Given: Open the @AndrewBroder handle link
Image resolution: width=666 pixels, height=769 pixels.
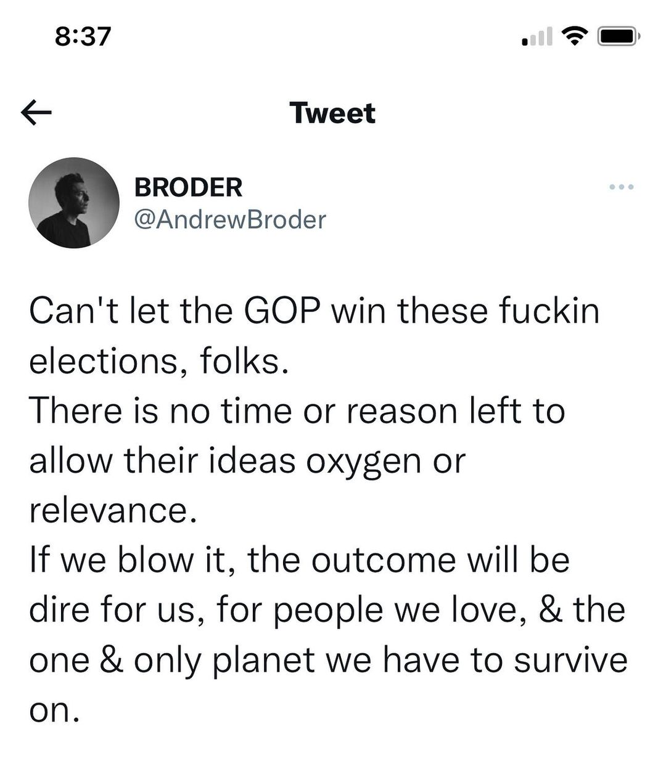Looking at the screenshot, I should (x=230, y=219).
